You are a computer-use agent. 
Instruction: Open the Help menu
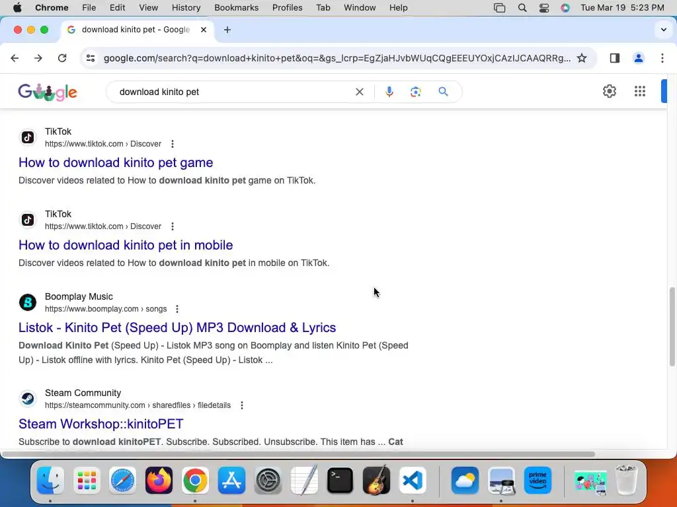pos(398,7)
